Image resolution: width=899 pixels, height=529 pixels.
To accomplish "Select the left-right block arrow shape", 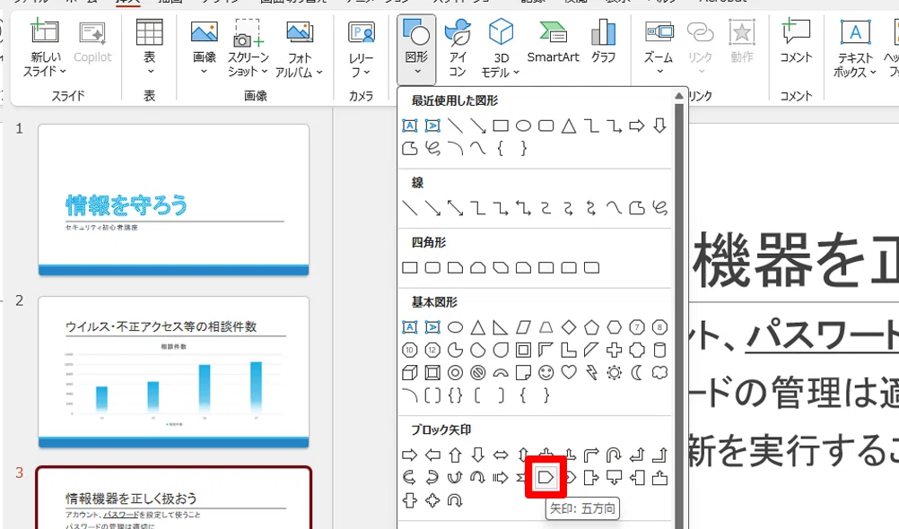I will click(x=501, y=455).
